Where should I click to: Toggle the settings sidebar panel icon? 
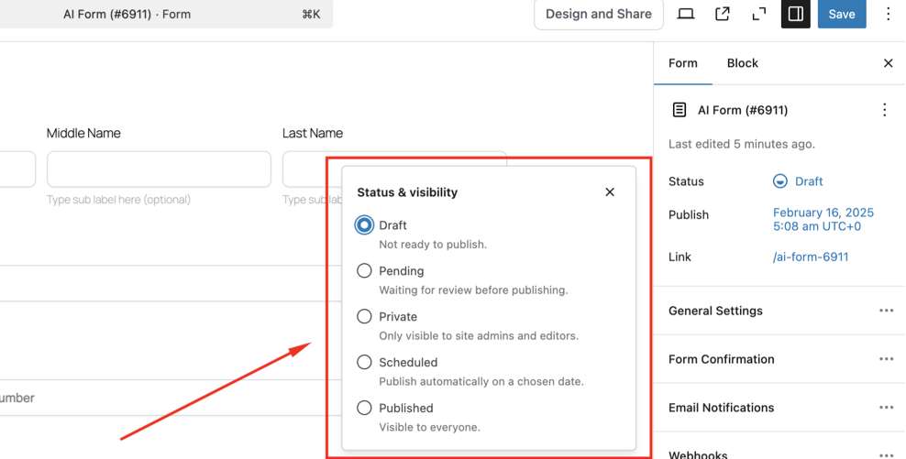coord(796,14)
